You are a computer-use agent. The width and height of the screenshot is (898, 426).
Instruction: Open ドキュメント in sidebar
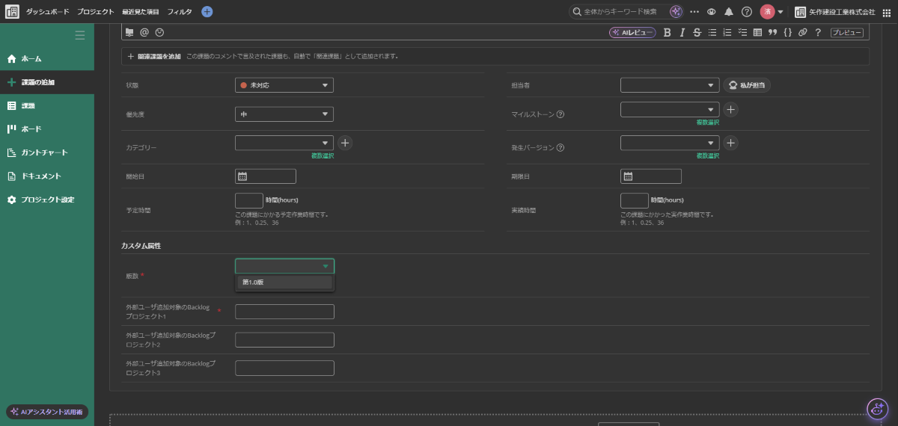pyautogui.click(x=47, y=176)
